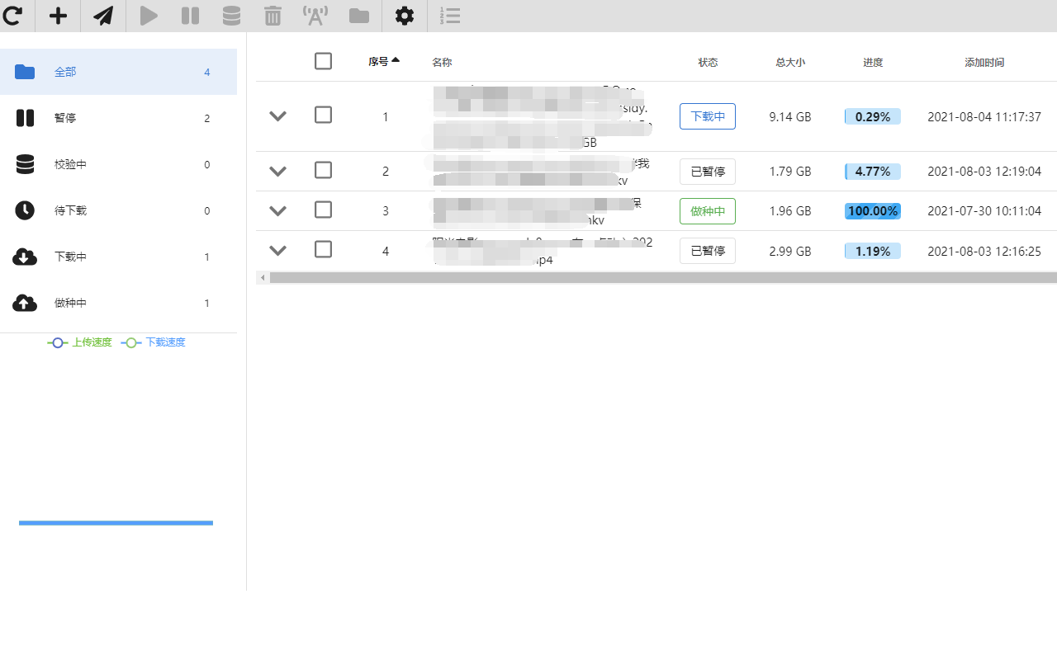Expand details of torrent row 1

point(278,116)
